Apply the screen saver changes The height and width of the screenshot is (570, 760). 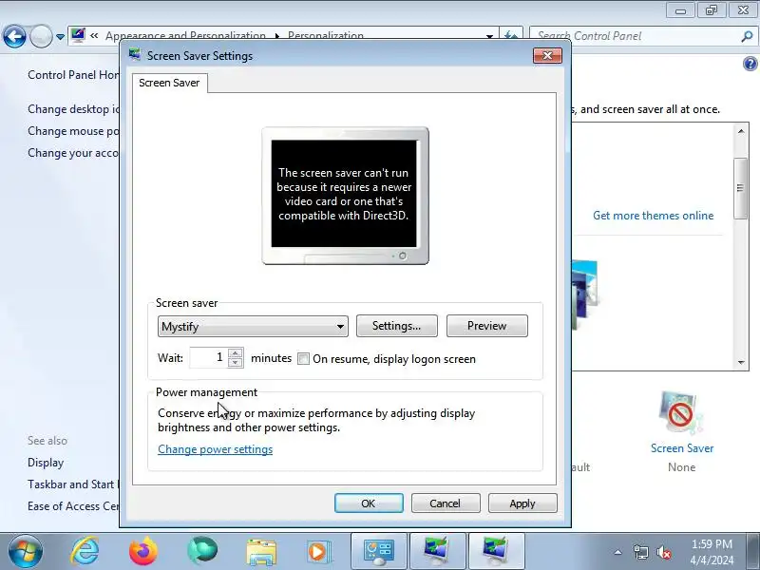point(522,503)
